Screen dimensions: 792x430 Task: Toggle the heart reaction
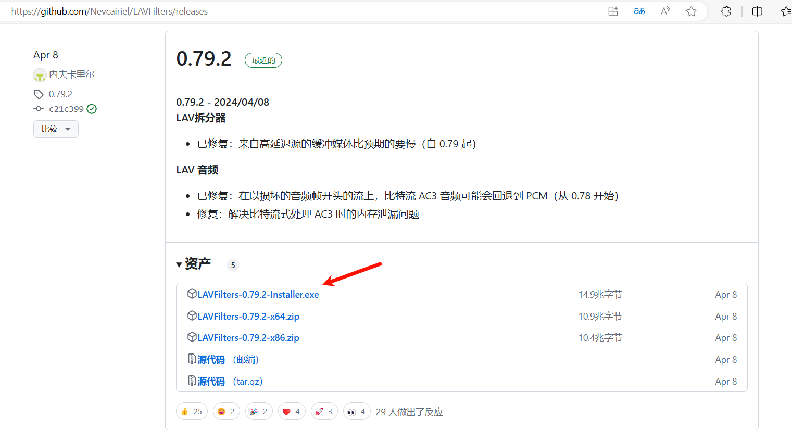tap(292, 411)
